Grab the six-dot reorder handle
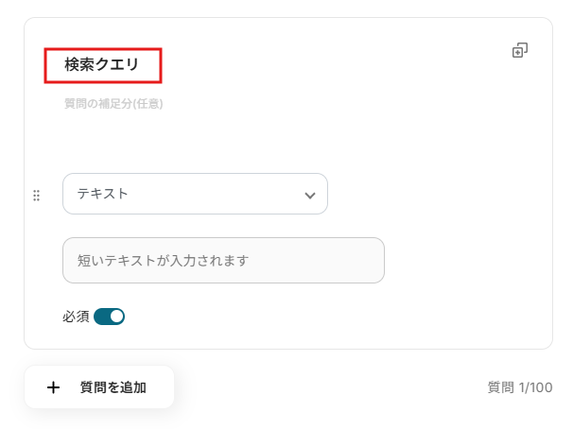The image size is (573, 429). (37, 196)
